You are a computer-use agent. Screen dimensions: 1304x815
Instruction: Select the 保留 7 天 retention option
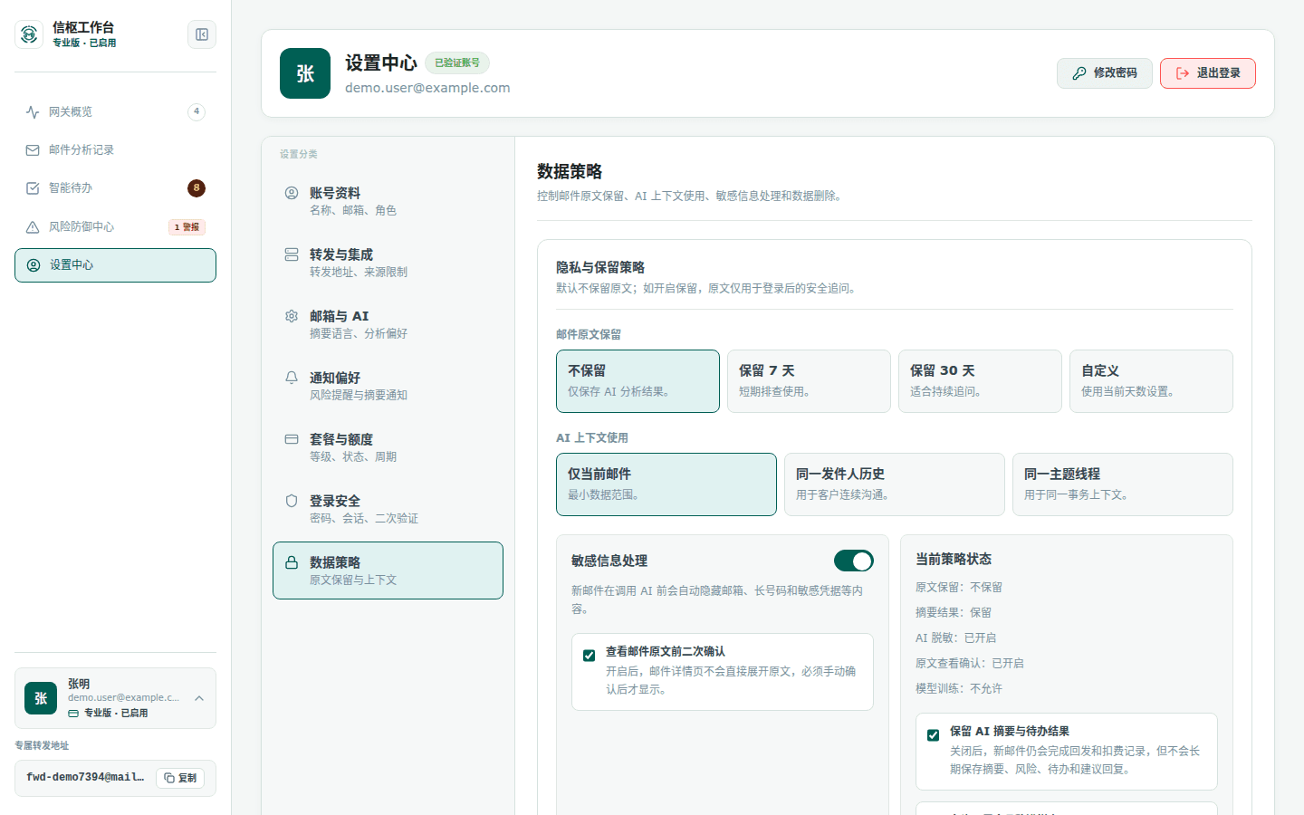click(x=809, y=381)
